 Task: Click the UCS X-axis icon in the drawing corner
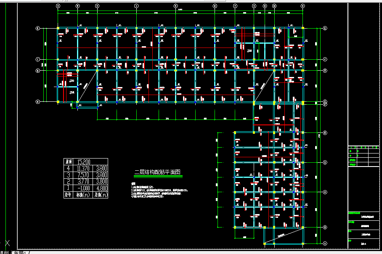[x=8, y=243]
